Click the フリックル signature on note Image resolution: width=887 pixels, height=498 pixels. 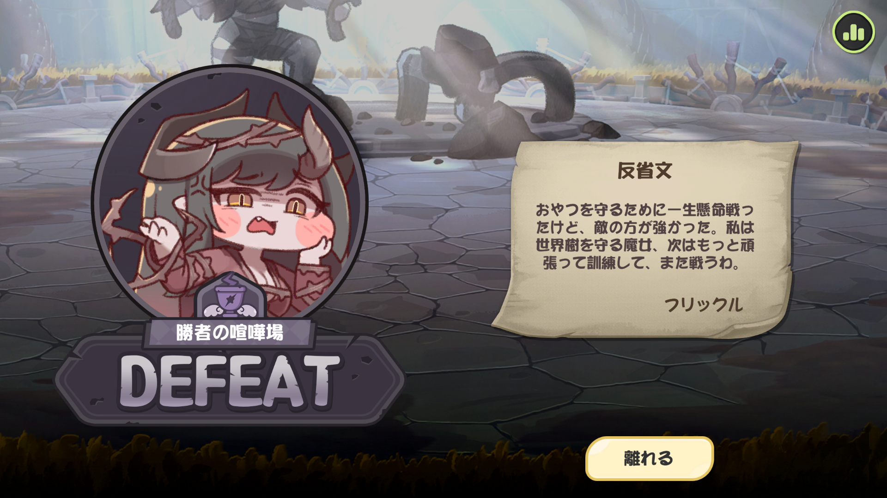point(703,305)
